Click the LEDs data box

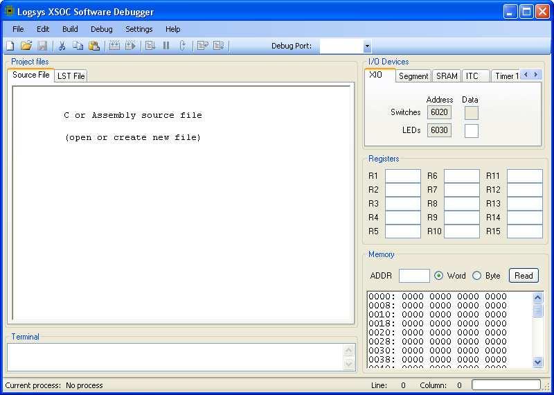[x=472, y=130]
